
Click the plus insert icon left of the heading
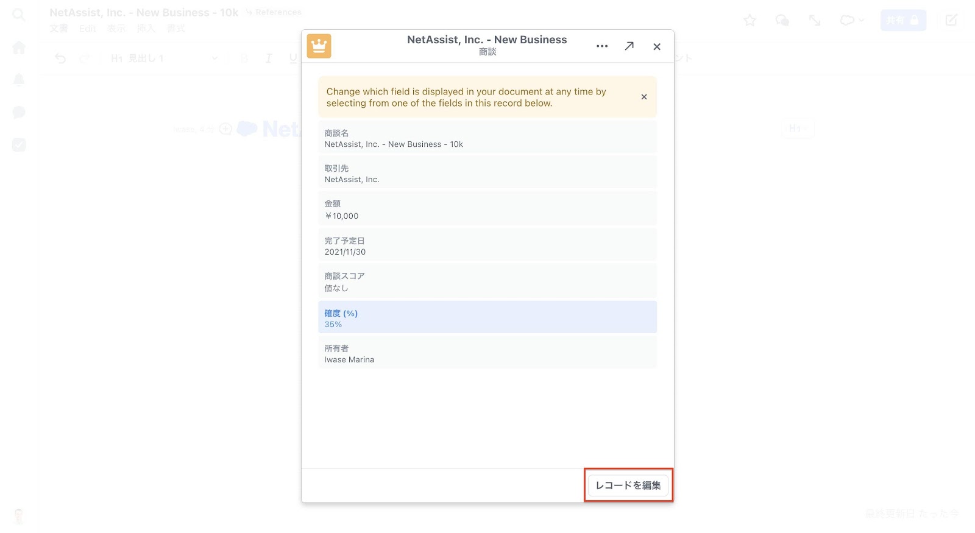pos(225,129)
